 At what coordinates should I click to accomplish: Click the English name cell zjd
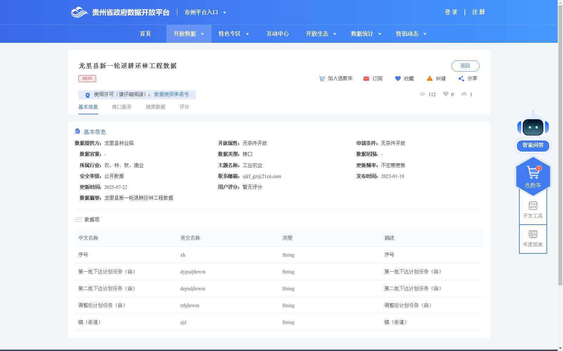(x=183, y=322)
